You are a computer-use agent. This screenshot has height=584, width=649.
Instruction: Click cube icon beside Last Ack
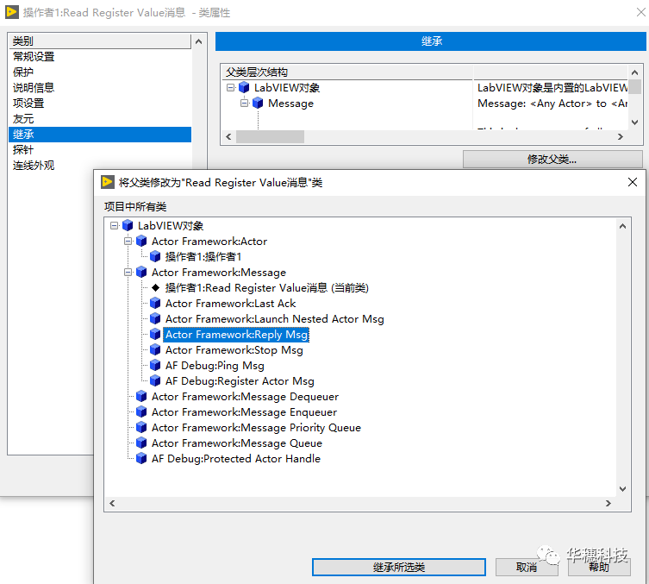click(155, 303)
